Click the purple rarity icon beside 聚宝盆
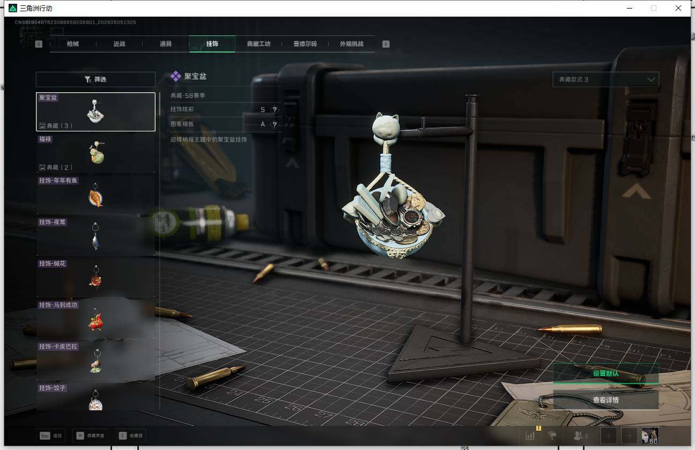The image size is (695, 450). (175, 77)
